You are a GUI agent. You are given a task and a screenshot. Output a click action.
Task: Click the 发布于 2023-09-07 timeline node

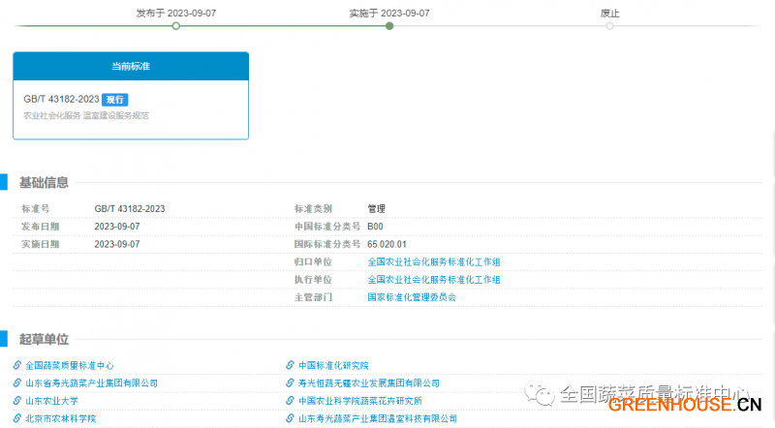(x=176, y=26)
